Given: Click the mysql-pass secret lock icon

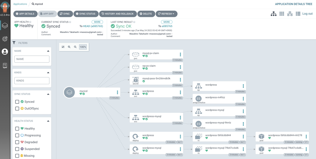Looking at the screenshot, I should click(x=136, y=79).
